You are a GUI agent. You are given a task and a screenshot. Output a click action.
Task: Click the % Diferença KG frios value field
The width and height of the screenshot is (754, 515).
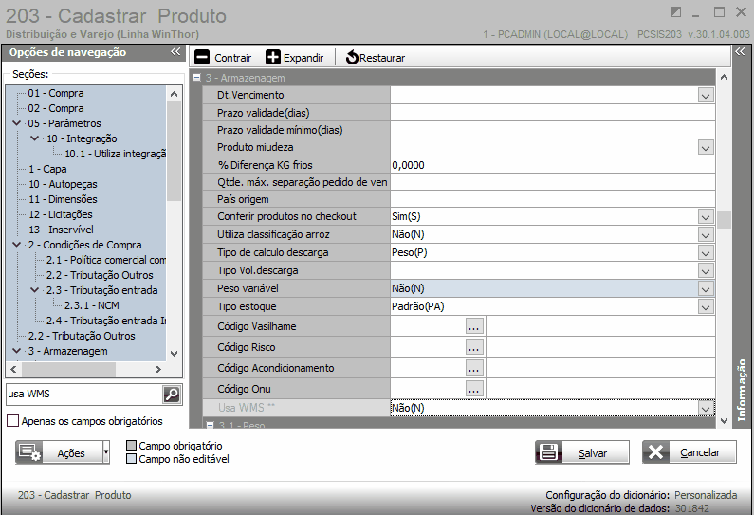pos(553,165)
